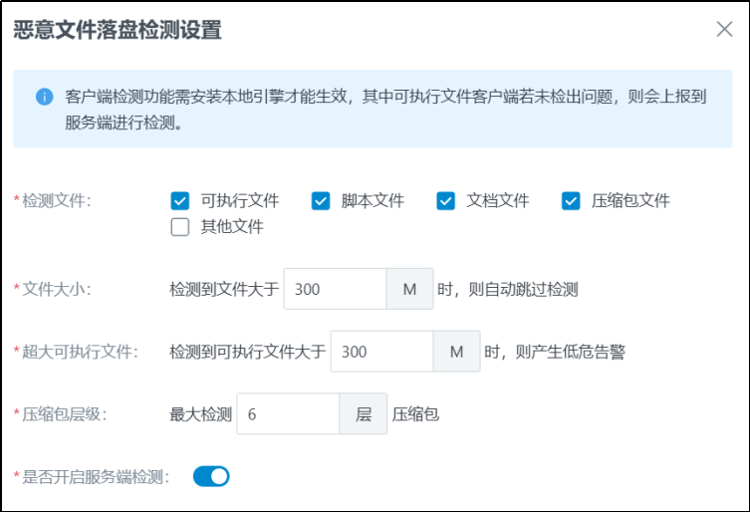Click the 检测文件 field label

click(55, 200)
